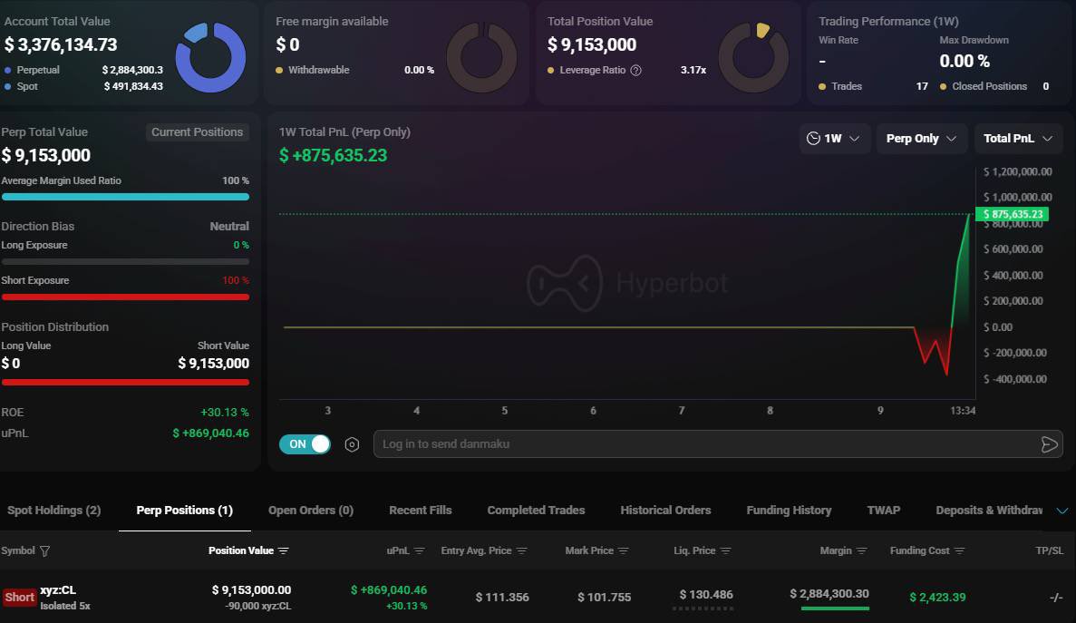The width and height of the screenshot is (1076, 623).
Task: Click the 3.17x leverage ratio value
Action: pyautogui.click(x=693, y=70)
